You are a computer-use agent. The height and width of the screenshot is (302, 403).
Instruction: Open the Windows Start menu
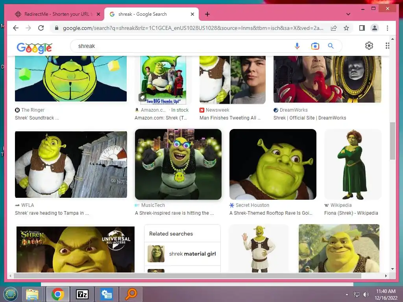[x=11, y=294]
